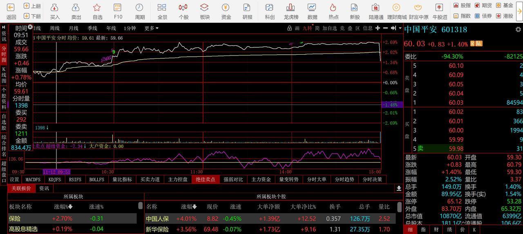Viewport: 523px width, 234px height.
Task: Click jump-to-end arrow icon in chart toolbar
Action: point(393,28)
